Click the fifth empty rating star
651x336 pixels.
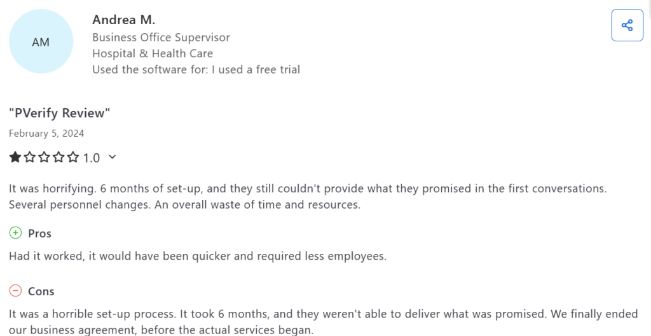tap(74, 157)
